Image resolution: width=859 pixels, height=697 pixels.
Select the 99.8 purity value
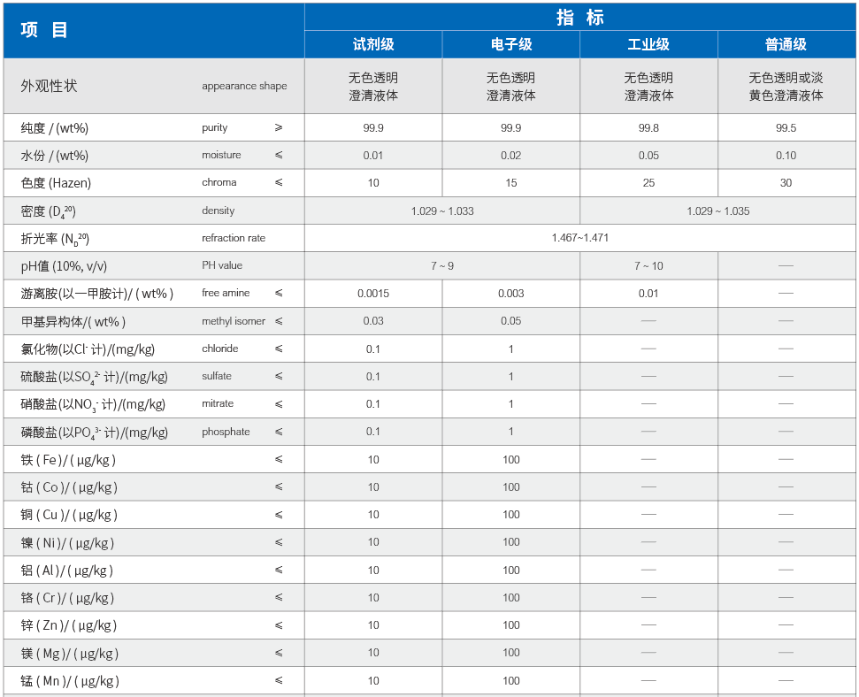648,128
